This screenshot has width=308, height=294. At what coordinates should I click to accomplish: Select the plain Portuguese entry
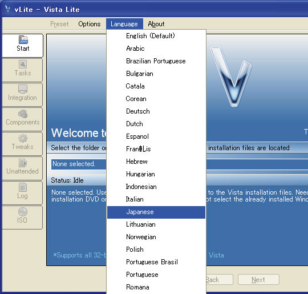point(156,275)
